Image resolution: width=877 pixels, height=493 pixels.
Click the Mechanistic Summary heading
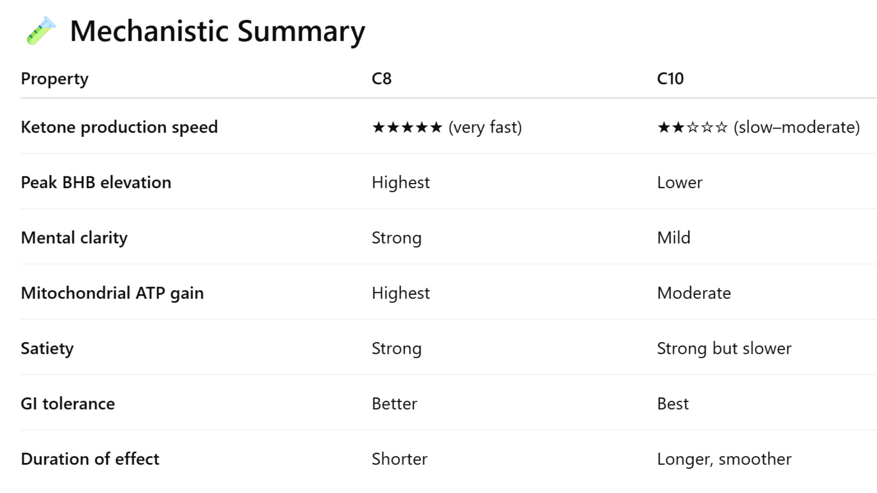tap(217, 32)
